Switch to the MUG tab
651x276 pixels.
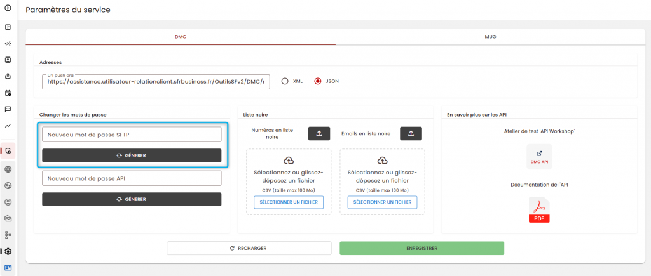click(x=490, y=36)
